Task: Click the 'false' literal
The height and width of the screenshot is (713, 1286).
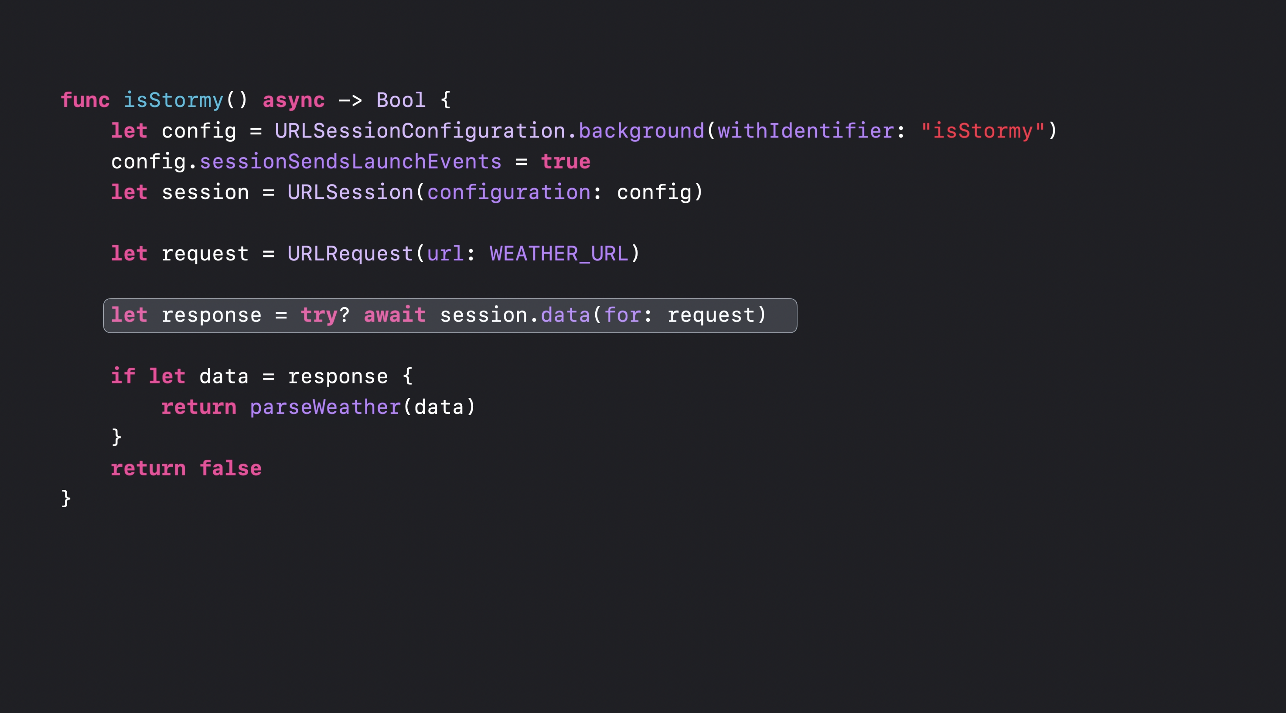Action: [230, 468]
